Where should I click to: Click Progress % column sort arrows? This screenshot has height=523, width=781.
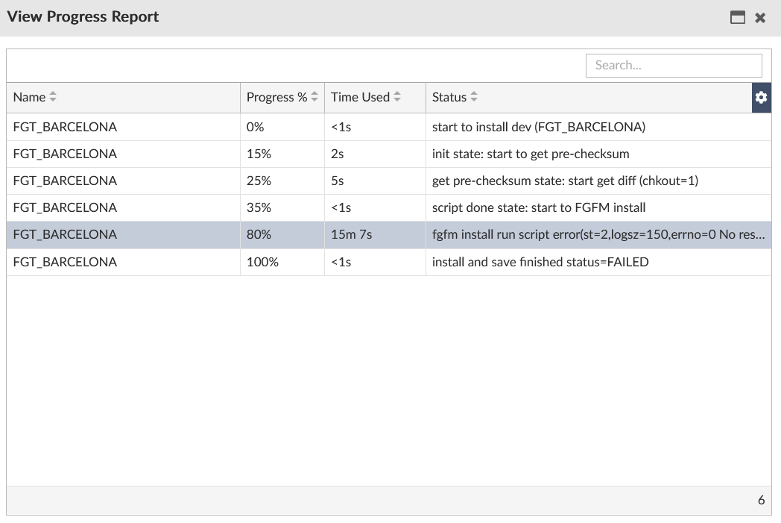[x=314, y=98]
